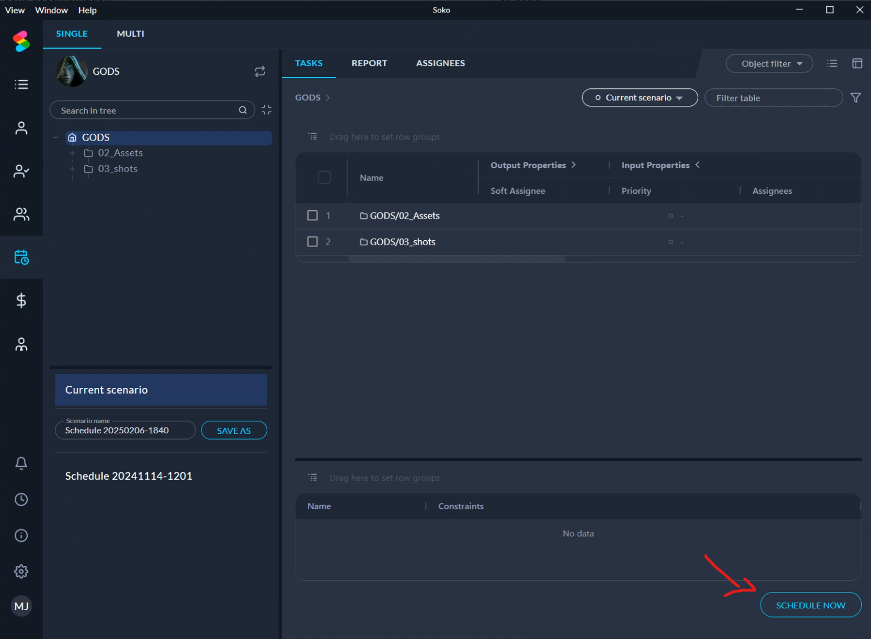Click the Assignees column header
The width and height of the screenshot is (871, 639).
tap(772, 190)
